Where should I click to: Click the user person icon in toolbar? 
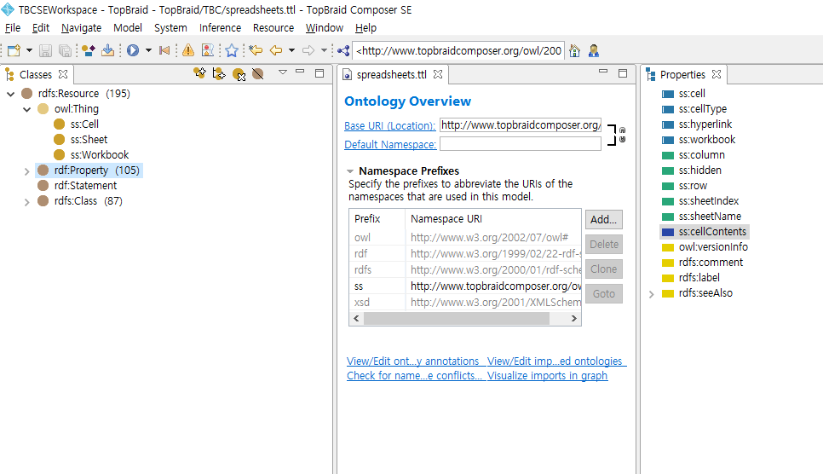[x=594, y=50]
